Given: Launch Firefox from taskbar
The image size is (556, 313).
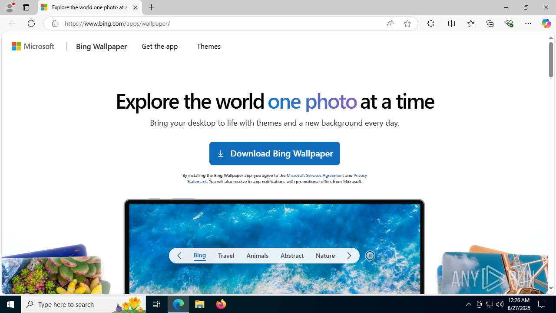Looking at the screenshot, I should point(221,304).
